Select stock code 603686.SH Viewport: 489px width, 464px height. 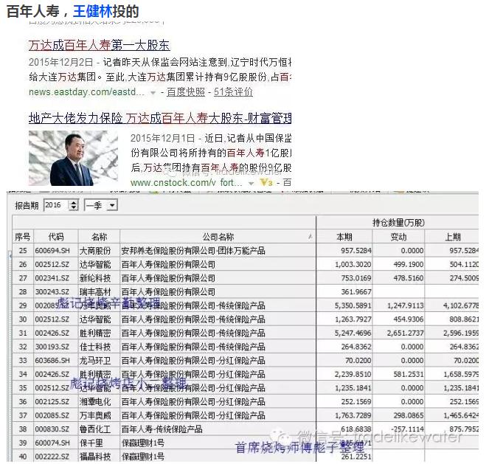pyautogui.click(x=52, y=361)
